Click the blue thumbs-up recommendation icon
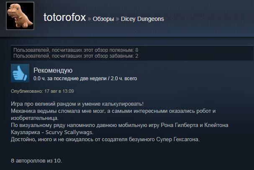The image size is (254, 170). 20,73
